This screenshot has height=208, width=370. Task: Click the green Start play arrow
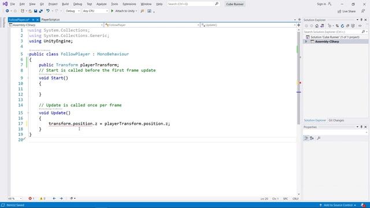point(112,11)
